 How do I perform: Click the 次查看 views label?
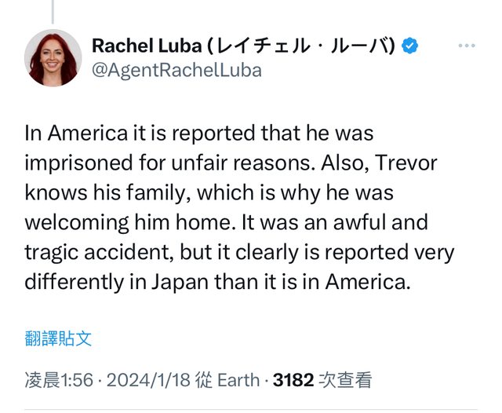coord(345,381)
